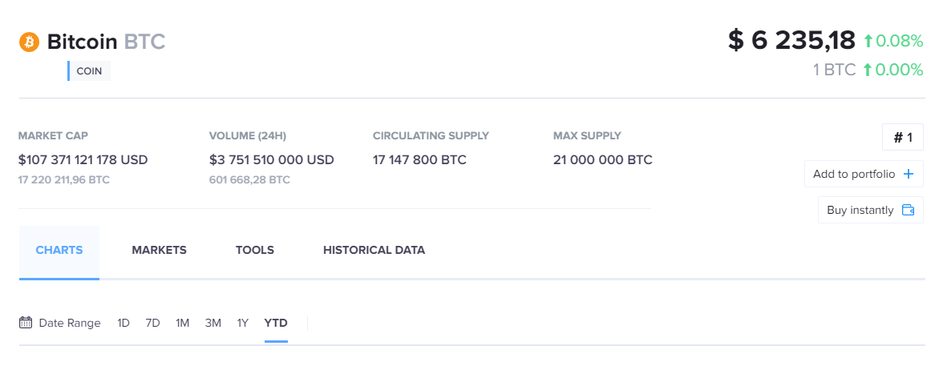The image size is (947, 366).
Task: Choose the 3M date range
Action: coord(212,323)
